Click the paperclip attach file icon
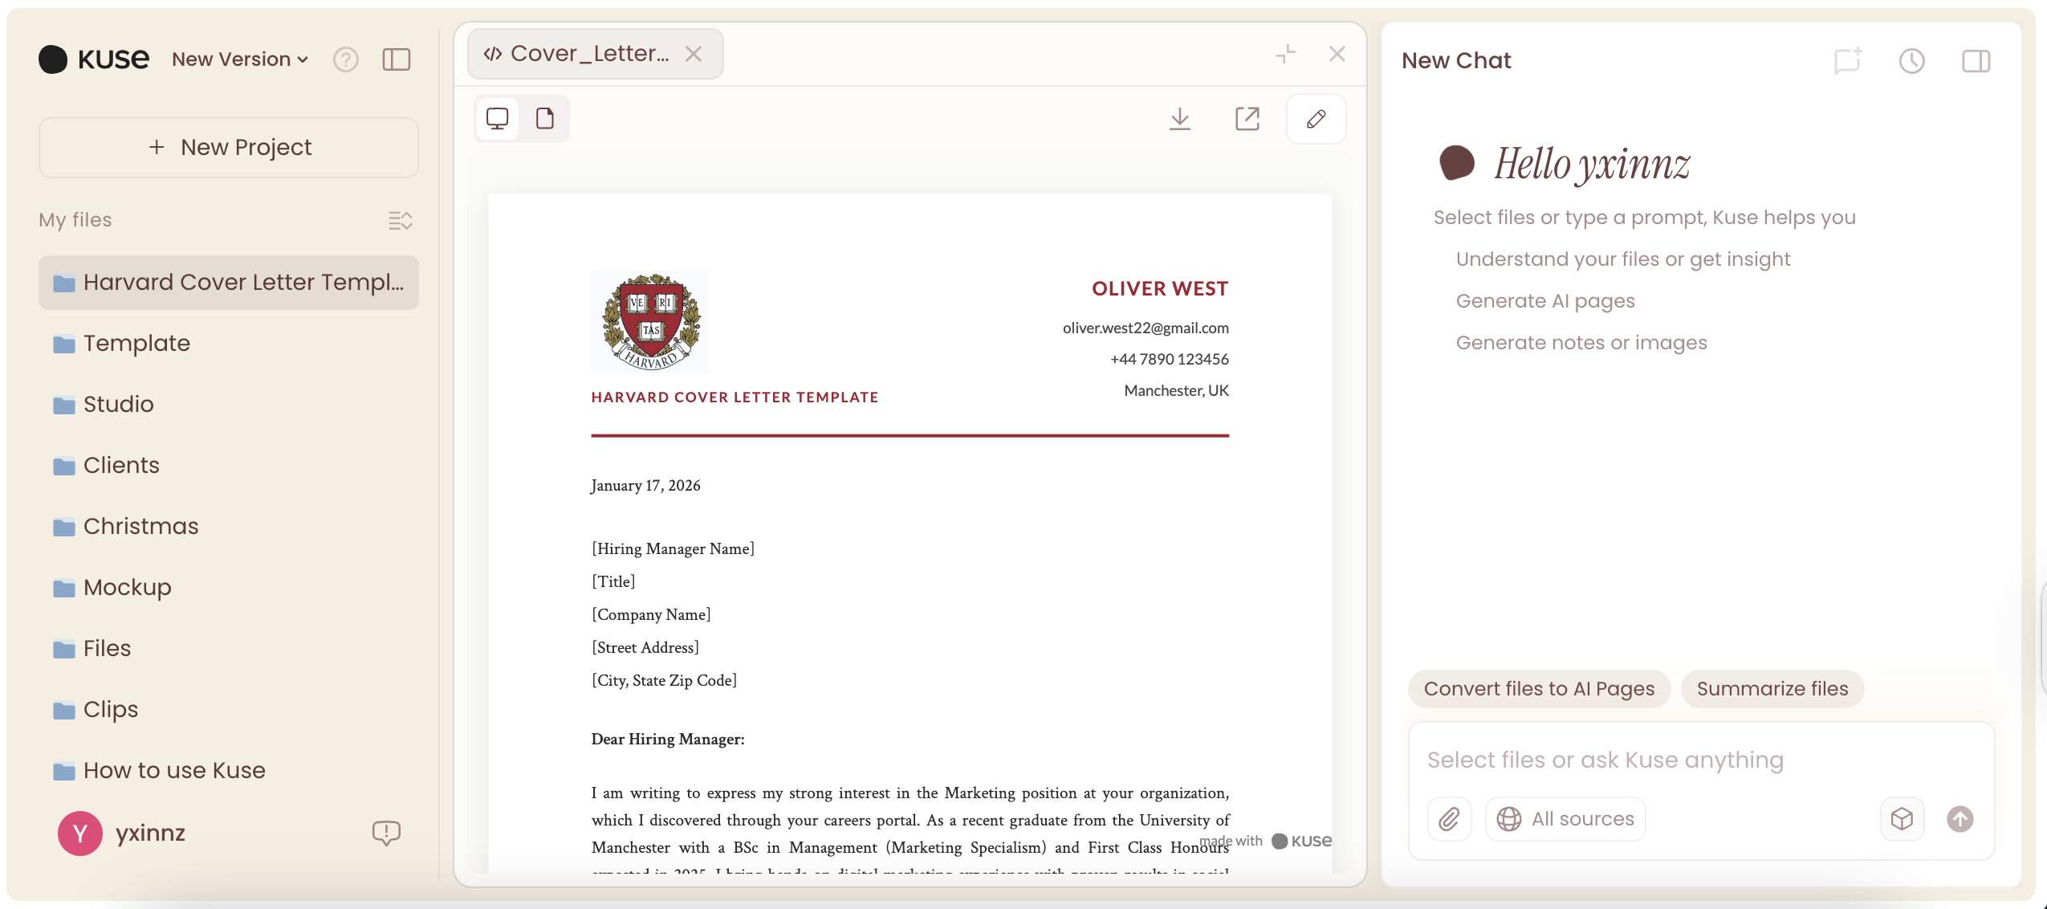2047x909 pixels. 1449,819
